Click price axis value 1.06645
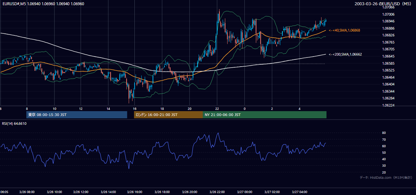Image resolution: width=416 pixels, height=195 pixels. coord(388,56)
